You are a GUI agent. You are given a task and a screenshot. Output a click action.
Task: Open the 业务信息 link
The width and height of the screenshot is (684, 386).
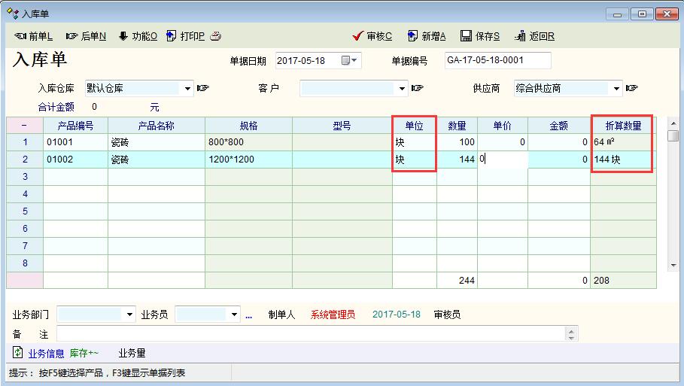46,353
